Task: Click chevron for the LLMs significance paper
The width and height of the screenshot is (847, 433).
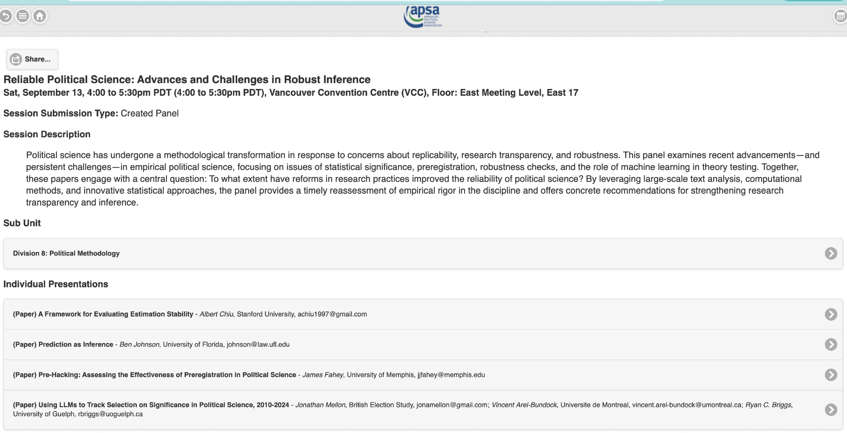Action: (830, 410)
